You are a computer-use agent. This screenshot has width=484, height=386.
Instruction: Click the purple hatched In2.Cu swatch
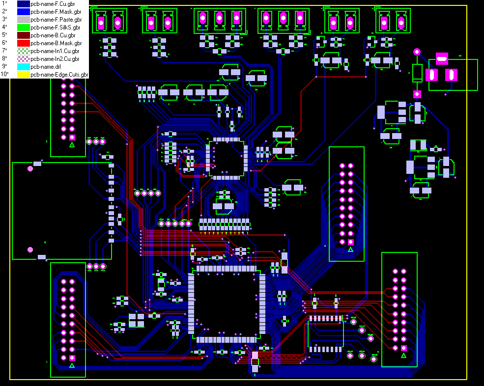click(24, 59)
